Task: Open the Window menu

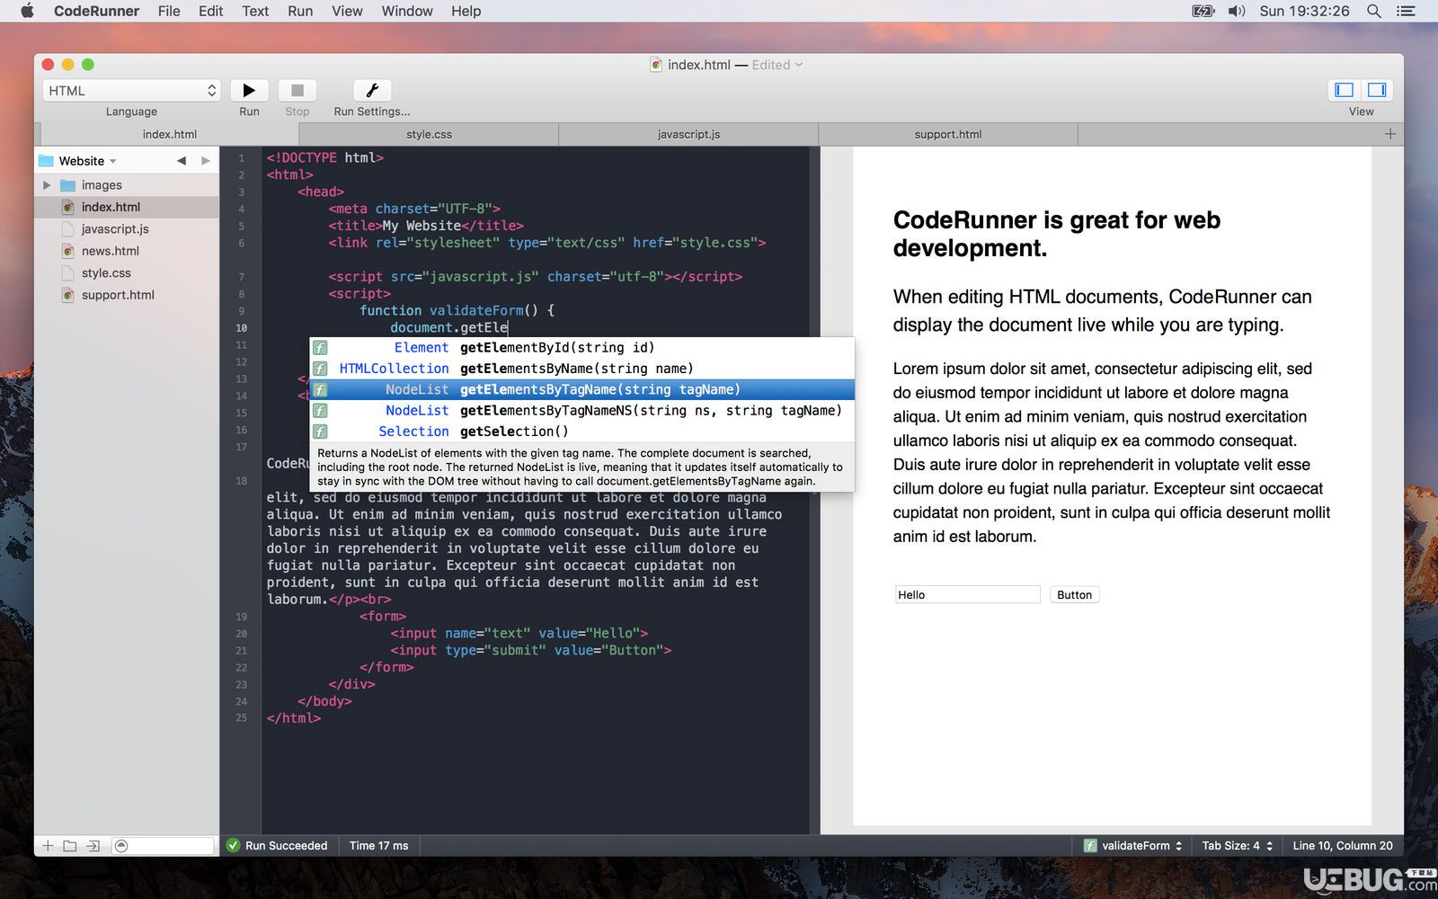Action: 407,11
